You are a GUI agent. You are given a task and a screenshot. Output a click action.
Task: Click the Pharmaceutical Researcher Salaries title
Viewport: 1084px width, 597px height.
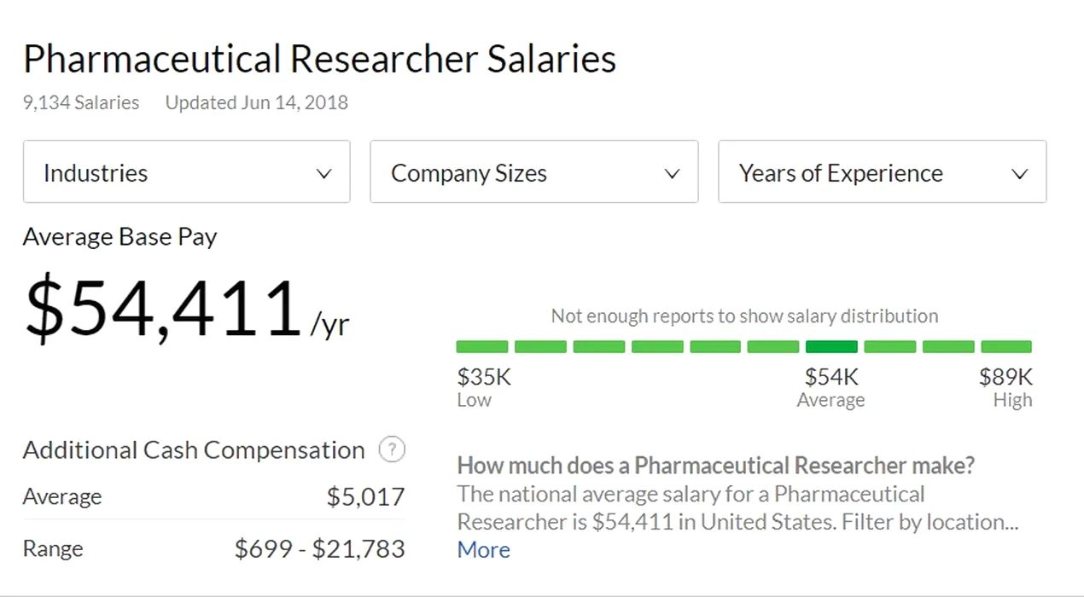point(319,60)
